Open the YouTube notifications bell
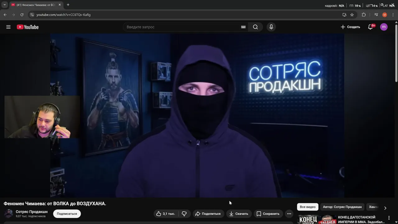Viewport: 398px width, 224px height. (x=370, y=27)
